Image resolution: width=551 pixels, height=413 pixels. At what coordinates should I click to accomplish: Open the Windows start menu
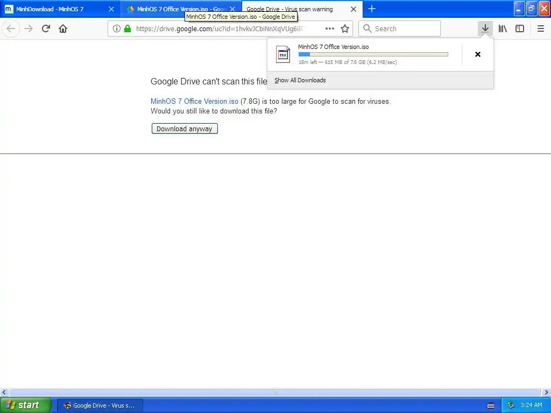pos(25,405)
